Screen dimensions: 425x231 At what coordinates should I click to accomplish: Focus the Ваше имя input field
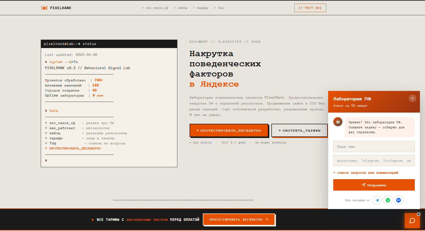coord(374,147)
